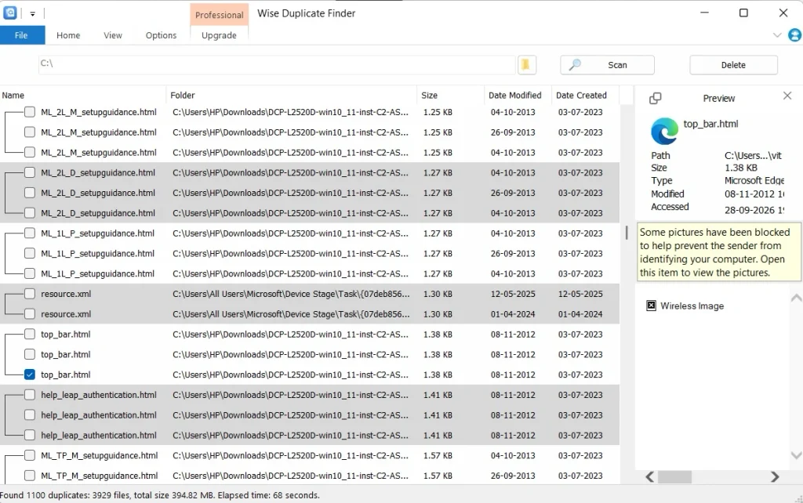
Task: Sort by the Size column header
Action: pyautogui.click(x=450, y=95)
